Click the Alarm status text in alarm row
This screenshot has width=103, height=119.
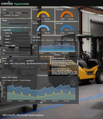[x=6, y=63]
